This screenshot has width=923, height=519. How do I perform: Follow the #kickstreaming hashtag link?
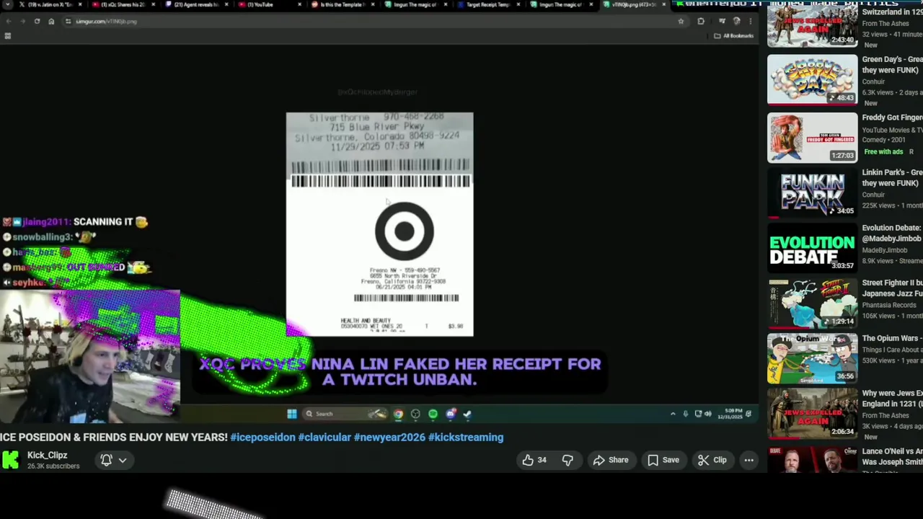(466, 437)
